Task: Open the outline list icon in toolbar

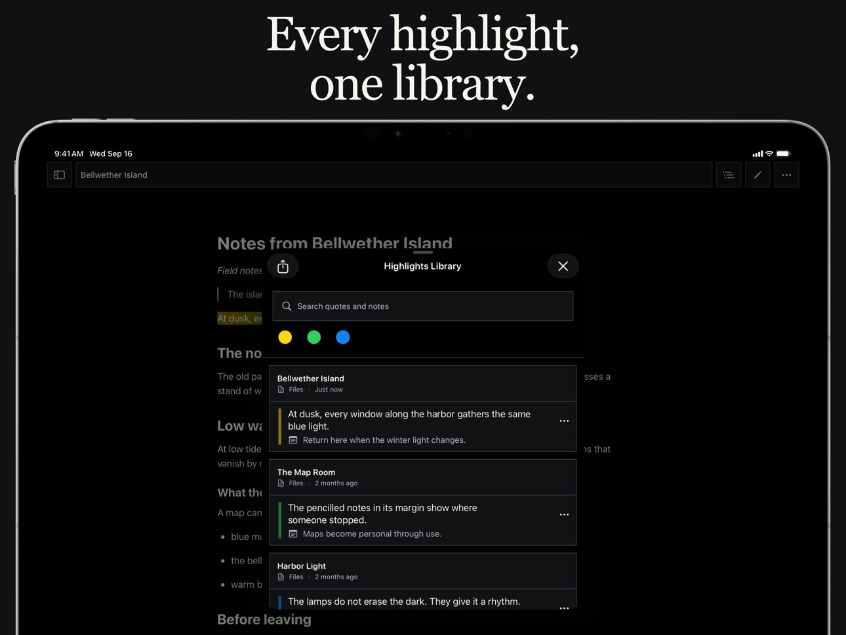Action: [728, 175]
